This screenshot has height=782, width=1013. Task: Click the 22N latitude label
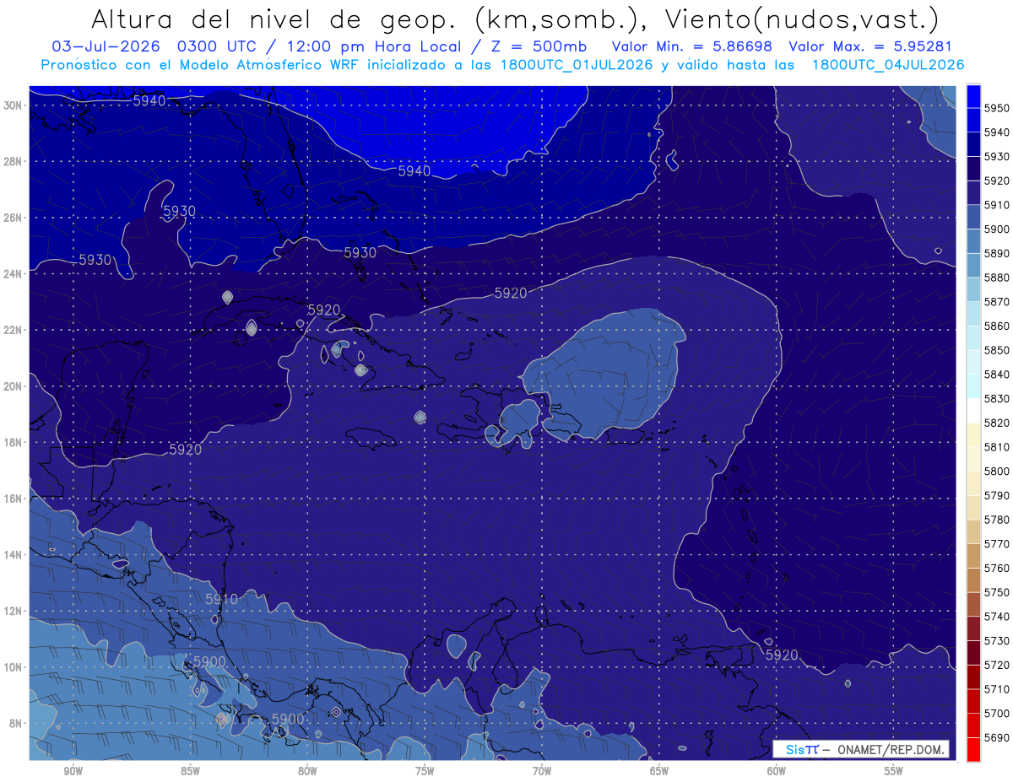point(13,330)
